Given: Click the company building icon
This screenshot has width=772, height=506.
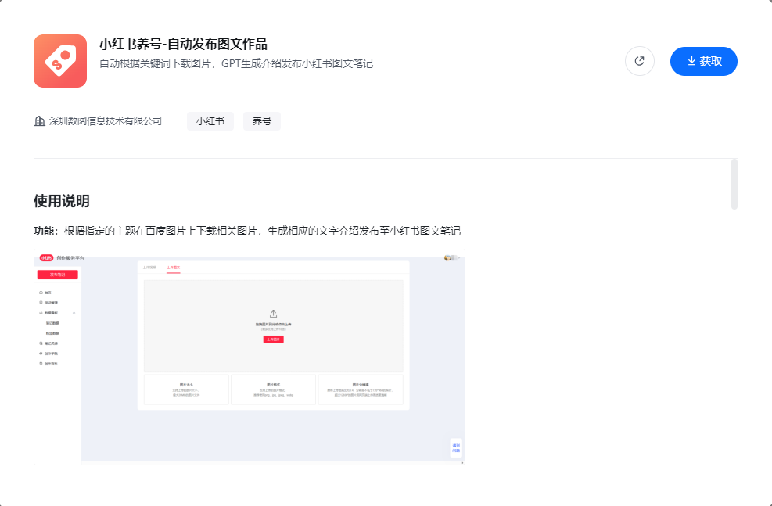Looking at the screenshot, I should [38, 121].
